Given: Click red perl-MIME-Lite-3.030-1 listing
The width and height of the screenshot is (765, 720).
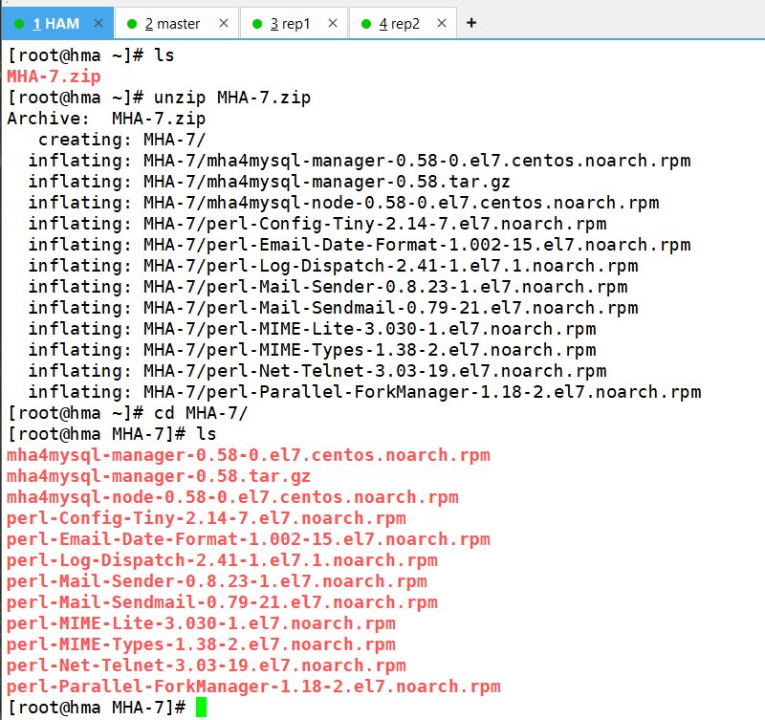Looking at the screenshot, I should pyautogui.click(x=201, y=623).
